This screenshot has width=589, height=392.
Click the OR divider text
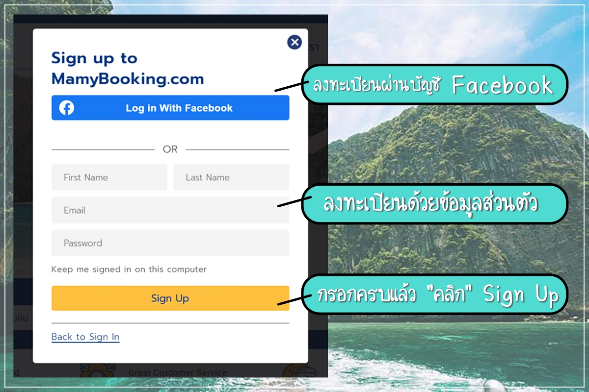(170, 149)
